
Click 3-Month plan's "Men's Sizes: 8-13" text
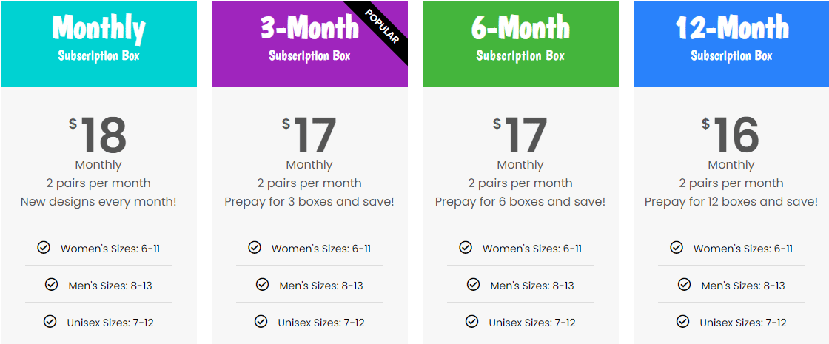pos(320,286)
